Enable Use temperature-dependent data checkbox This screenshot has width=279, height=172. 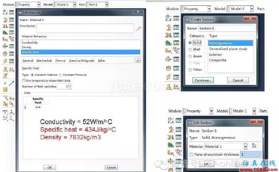(x=23, y=80)
